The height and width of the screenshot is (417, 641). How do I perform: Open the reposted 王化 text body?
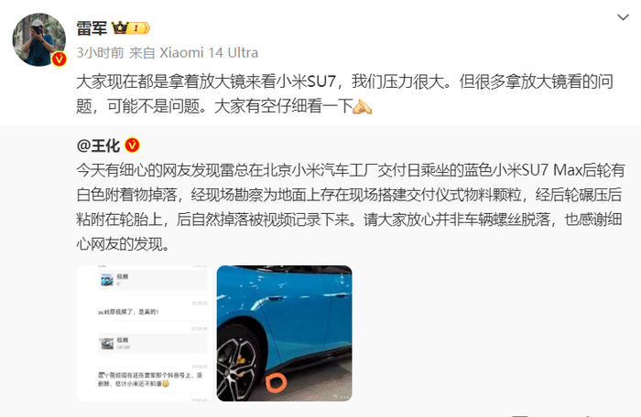pyautogui.click(x=351, y=207)
